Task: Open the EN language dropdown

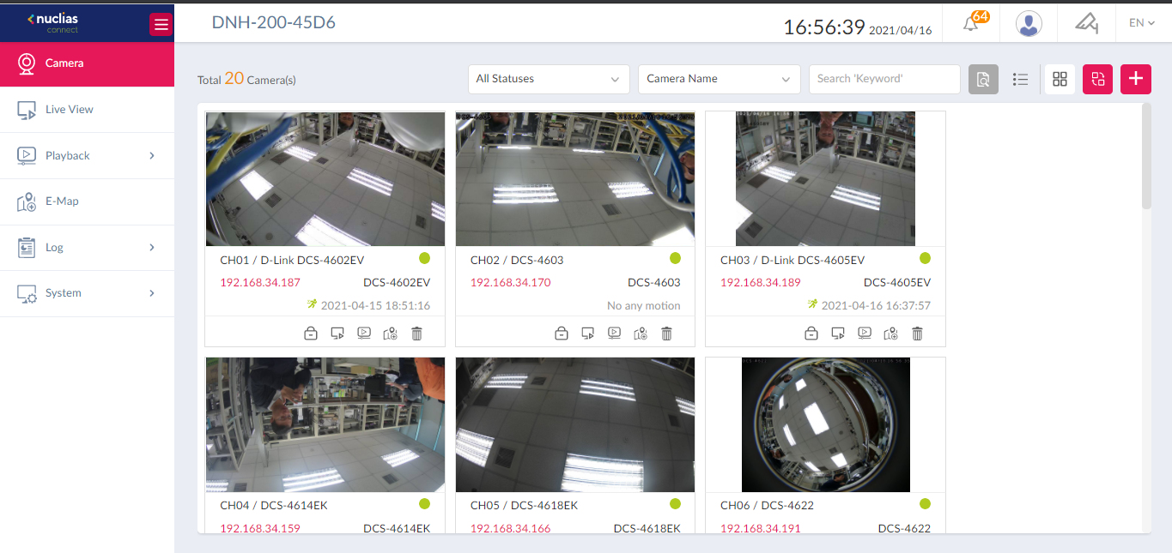Action: tap(1142, 23)
